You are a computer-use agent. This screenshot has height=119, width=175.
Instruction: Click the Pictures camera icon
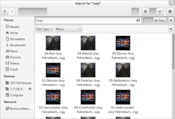(7, 57)
